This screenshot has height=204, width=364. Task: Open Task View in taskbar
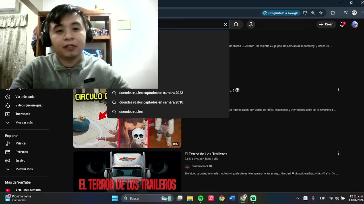coord(179,198)
